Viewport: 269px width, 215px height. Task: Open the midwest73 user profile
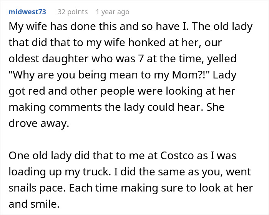pyautogui.click(x=27, y=12)
